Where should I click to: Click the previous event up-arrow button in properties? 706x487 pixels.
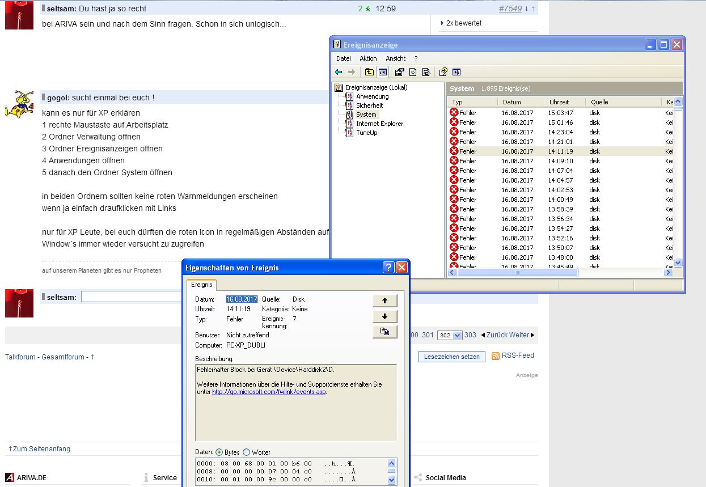[385, 300]
